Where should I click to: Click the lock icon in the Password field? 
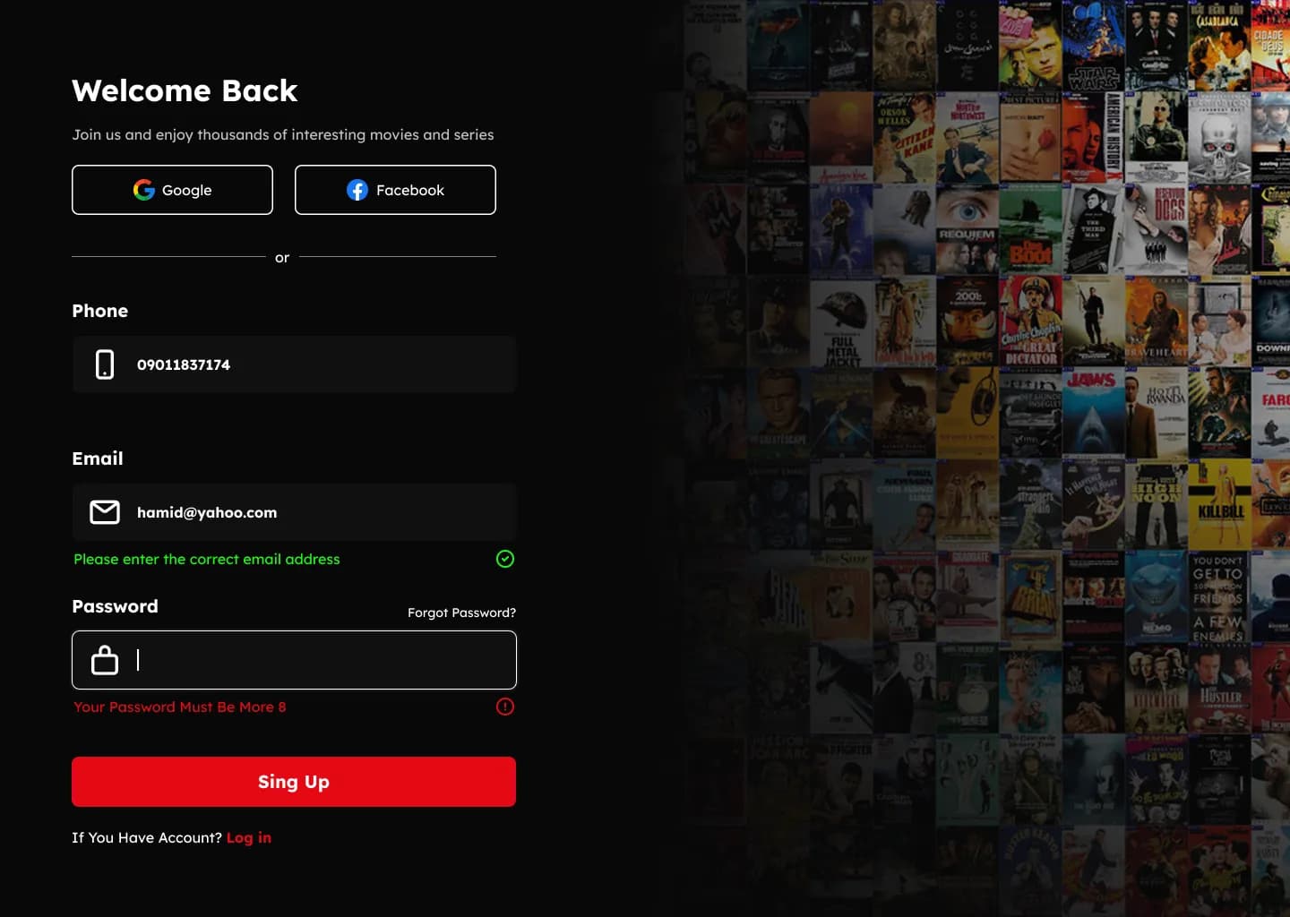click(x=105, y=660)
